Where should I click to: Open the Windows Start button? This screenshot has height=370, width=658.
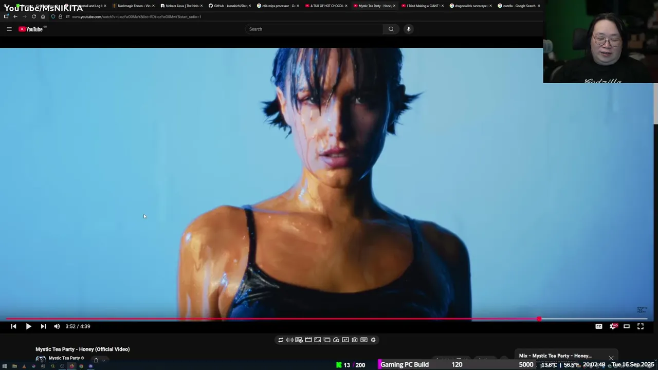coord(5,366)
